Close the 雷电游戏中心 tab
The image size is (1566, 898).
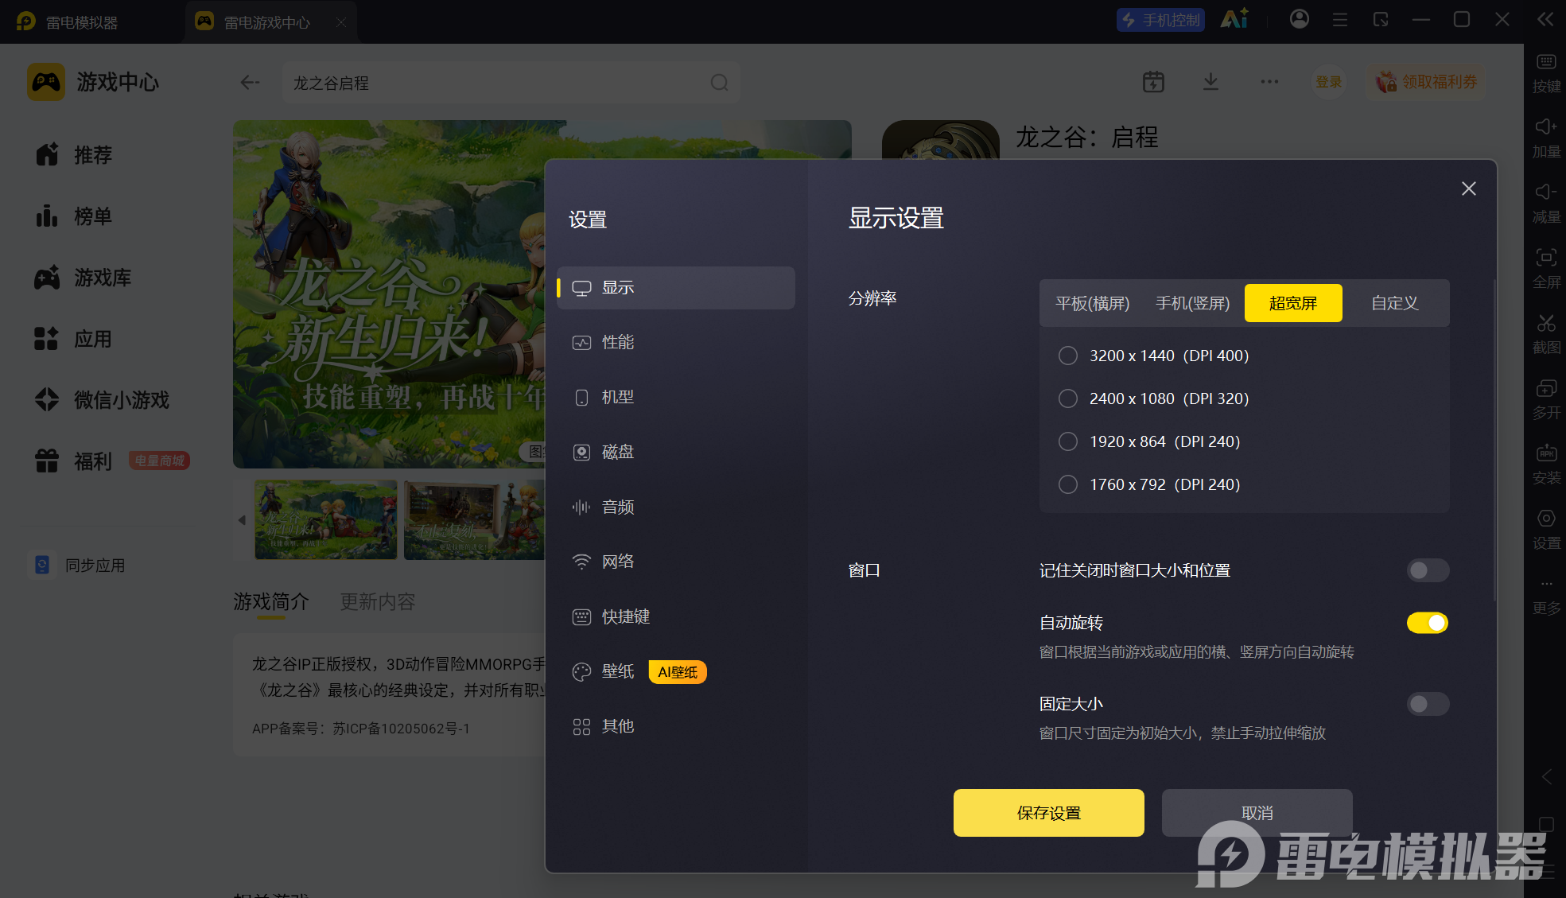pyautogui.click(x=341, y=22)
